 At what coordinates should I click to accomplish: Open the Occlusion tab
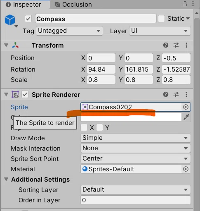pos(73,5)
